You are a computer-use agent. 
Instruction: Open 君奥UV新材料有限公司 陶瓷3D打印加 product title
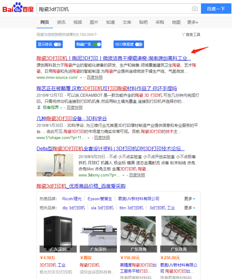click(179, 268)
